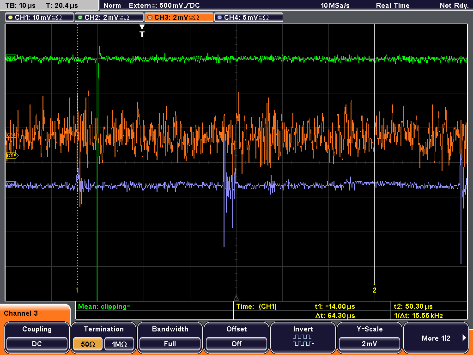Click the time reference triangle at bottom
The width and height of the screenshot is (473, 355).
[236, 298]
